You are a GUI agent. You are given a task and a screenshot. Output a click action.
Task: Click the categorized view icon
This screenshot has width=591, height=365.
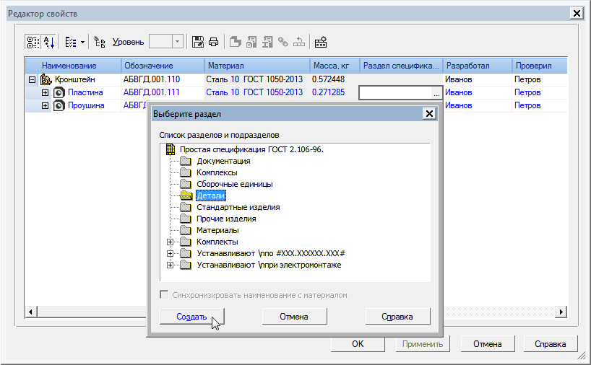(33, 42)
